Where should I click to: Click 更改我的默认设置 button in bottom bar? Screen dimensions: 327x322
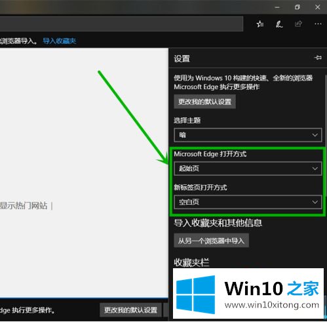tap(130, 310)
